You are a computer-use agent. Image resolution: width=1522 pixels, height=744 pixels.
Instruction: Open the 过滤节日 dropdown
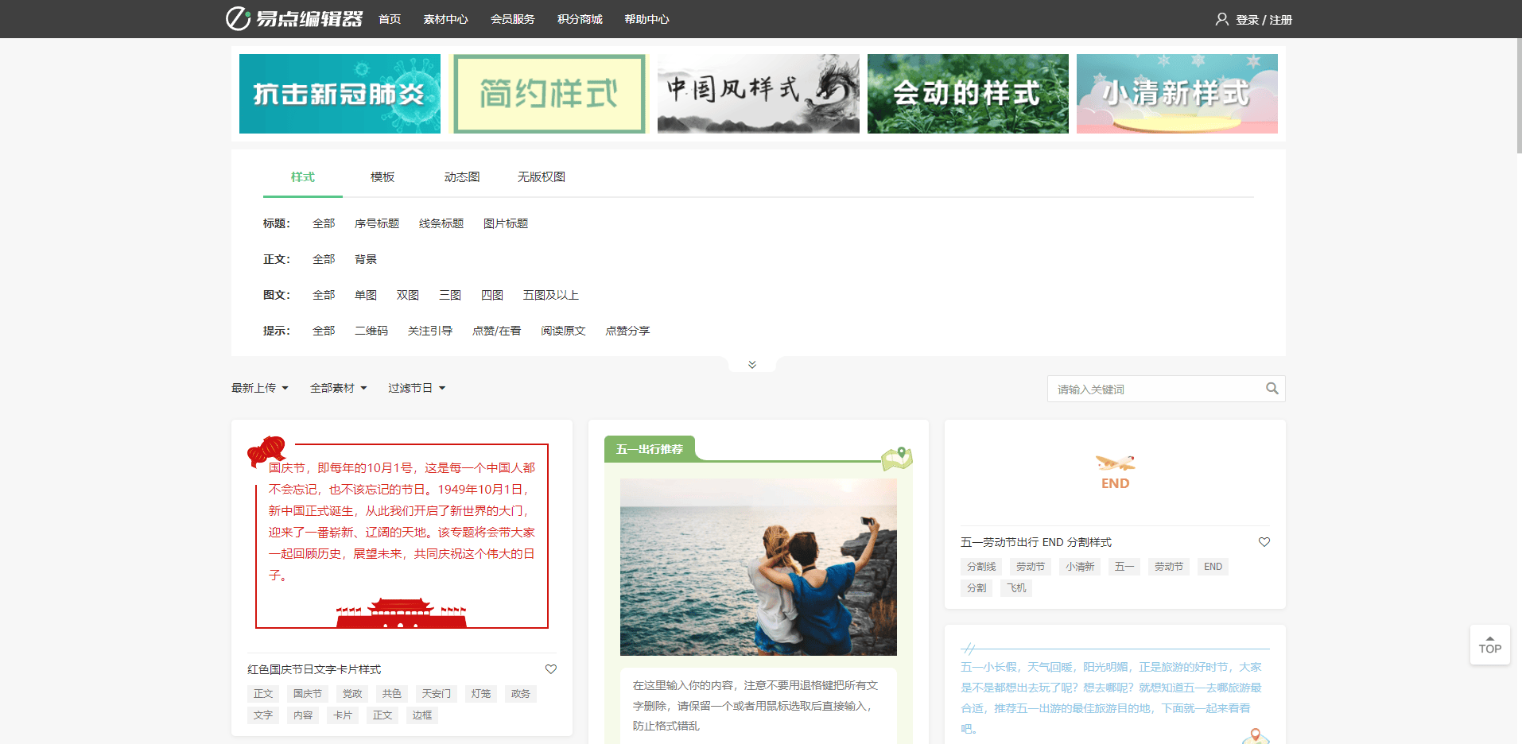pos(415,387)
